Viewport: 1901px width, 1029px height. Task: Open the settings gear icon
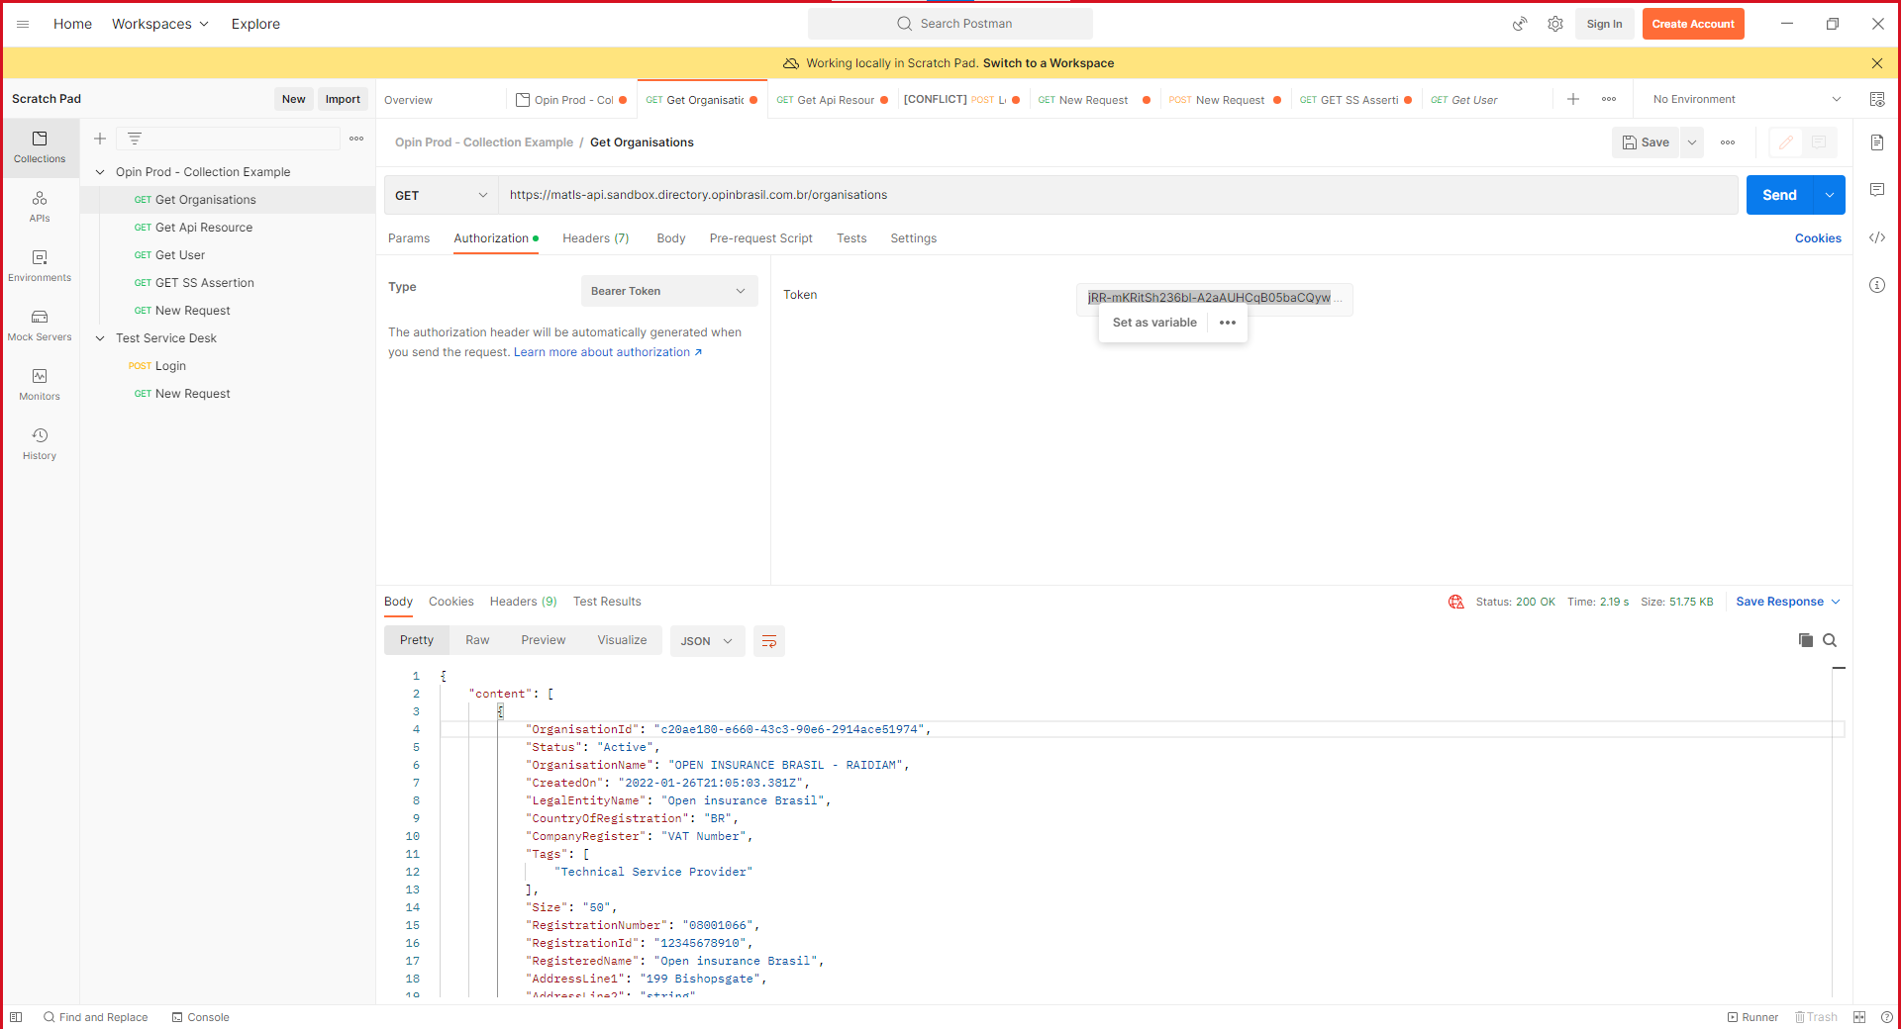(1555, 24)
